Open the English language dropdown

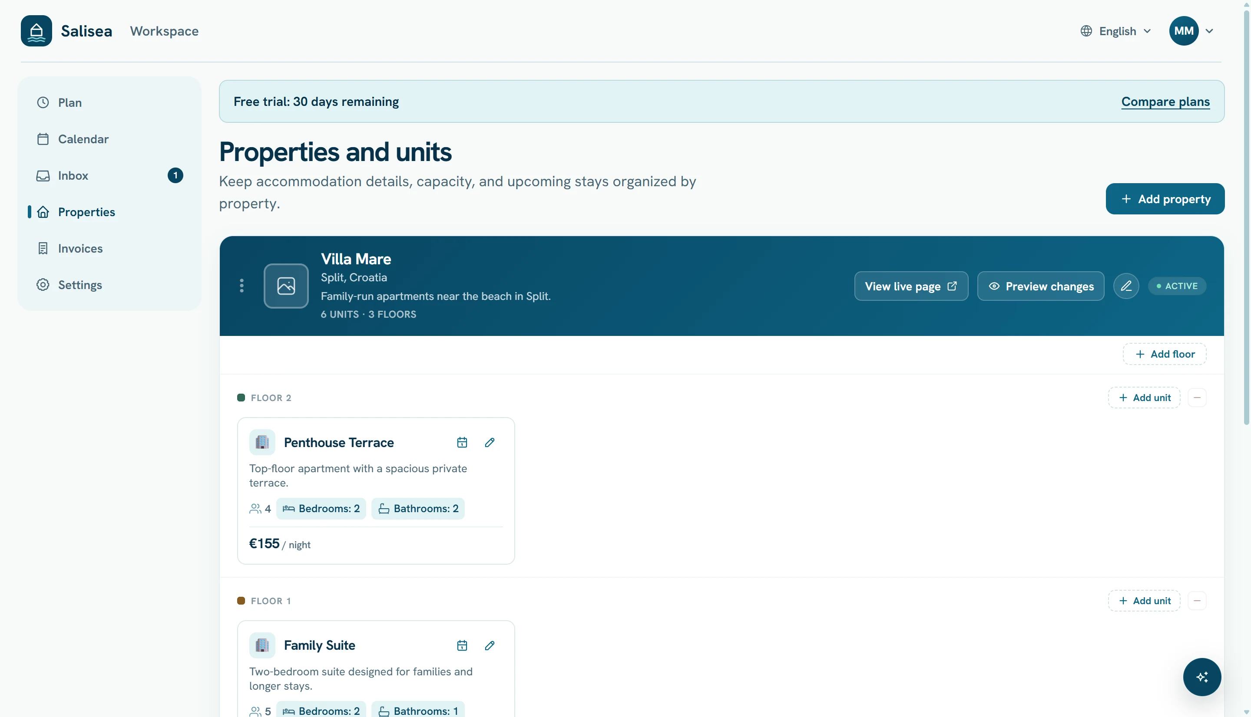(x=1116, y=31)
